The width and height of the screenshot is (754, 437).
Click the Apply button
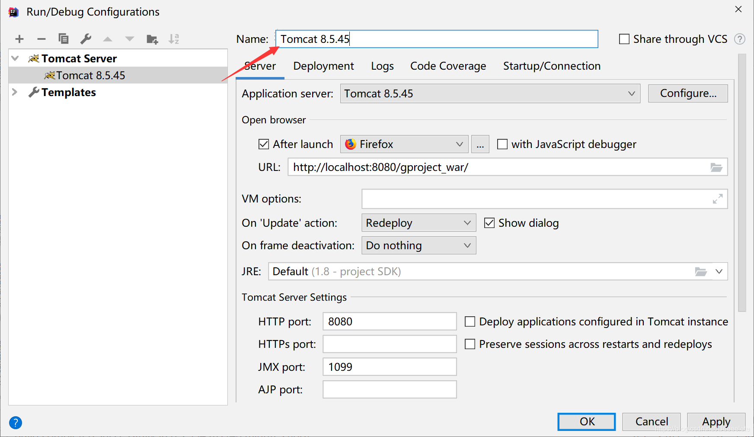click(x=716, y=421)
